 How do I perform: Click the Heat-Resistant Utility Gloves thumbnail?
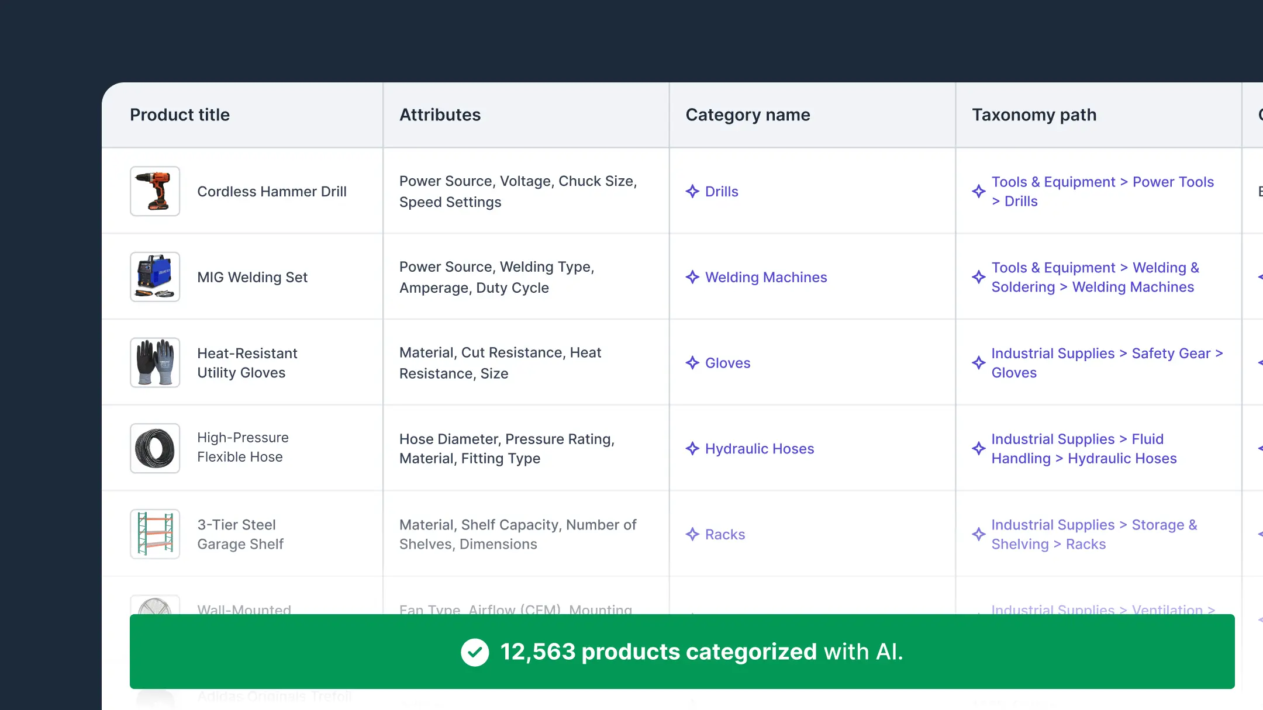pyautogui.click(x=155, y=363)
